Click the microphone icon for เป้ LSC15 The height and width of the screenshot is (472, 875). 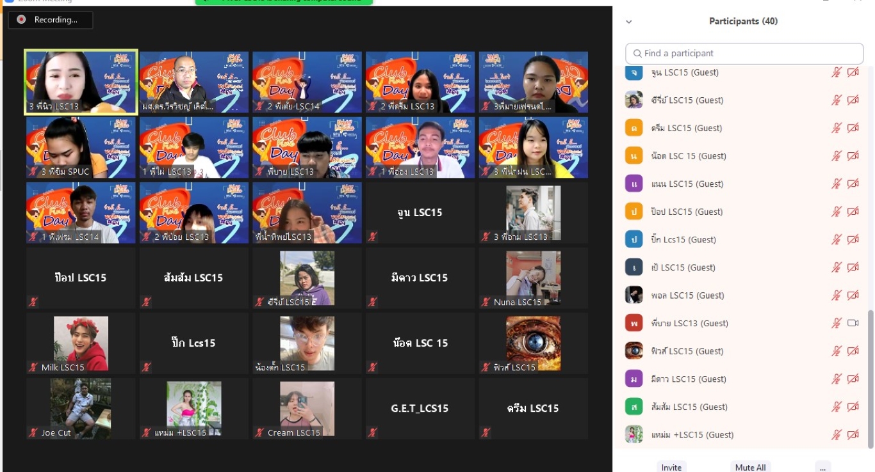pos(836,267)
